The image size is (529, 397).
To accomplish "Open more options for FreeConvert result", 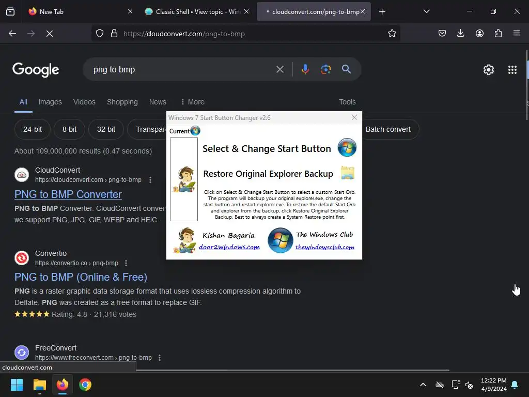I will pyautogui.click(x=160, y=358).
